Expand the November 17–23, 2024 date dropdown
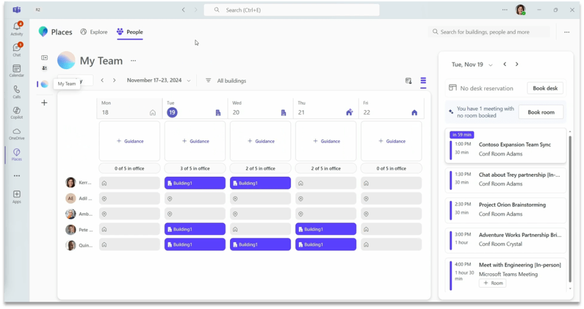Screen dimensions: 584x309 click(x=159, y=80)
